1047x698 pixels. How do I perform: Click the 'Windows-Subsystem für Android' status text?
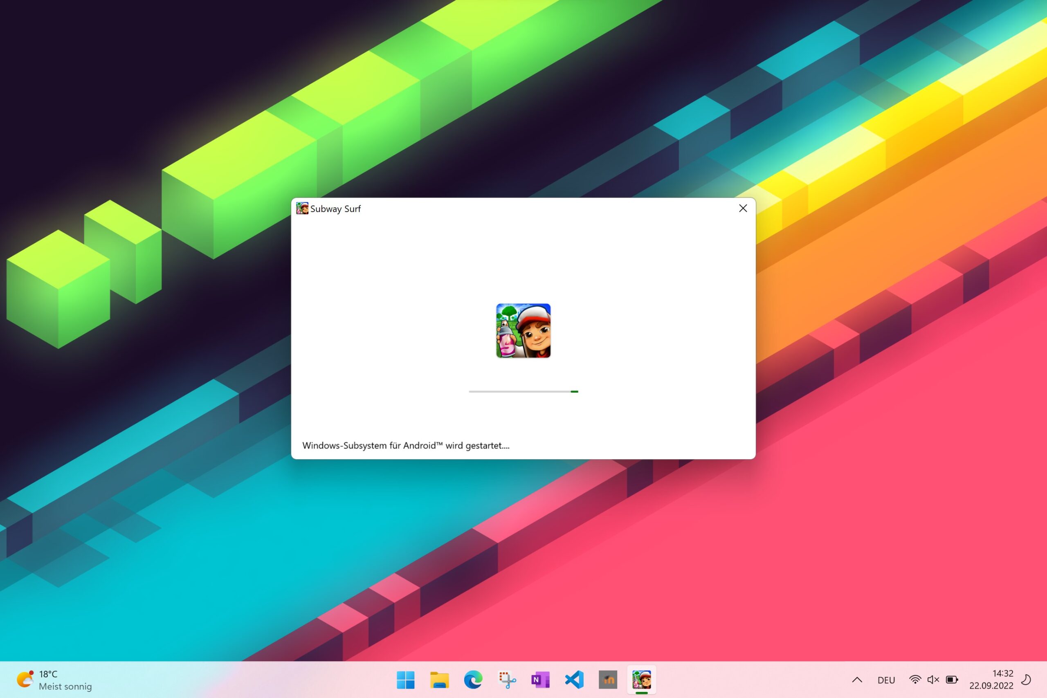[406, 446]
